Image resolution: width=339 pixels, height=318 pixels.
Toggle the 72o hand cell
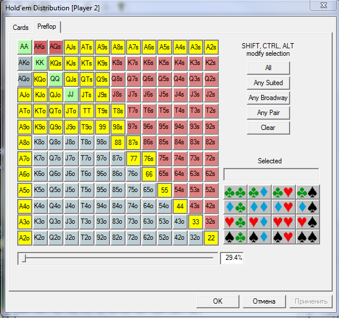point(134,237)
